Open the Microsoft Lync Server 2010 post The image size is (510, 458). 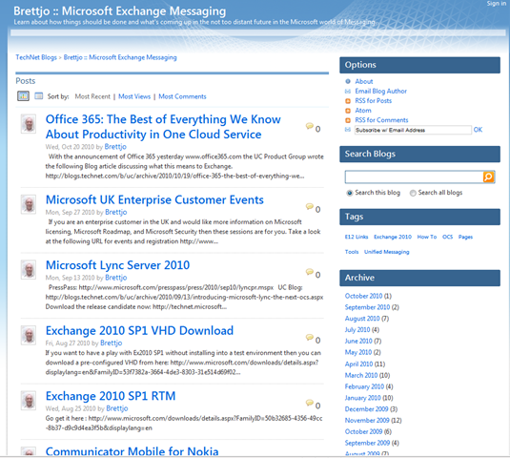[117, 265]
